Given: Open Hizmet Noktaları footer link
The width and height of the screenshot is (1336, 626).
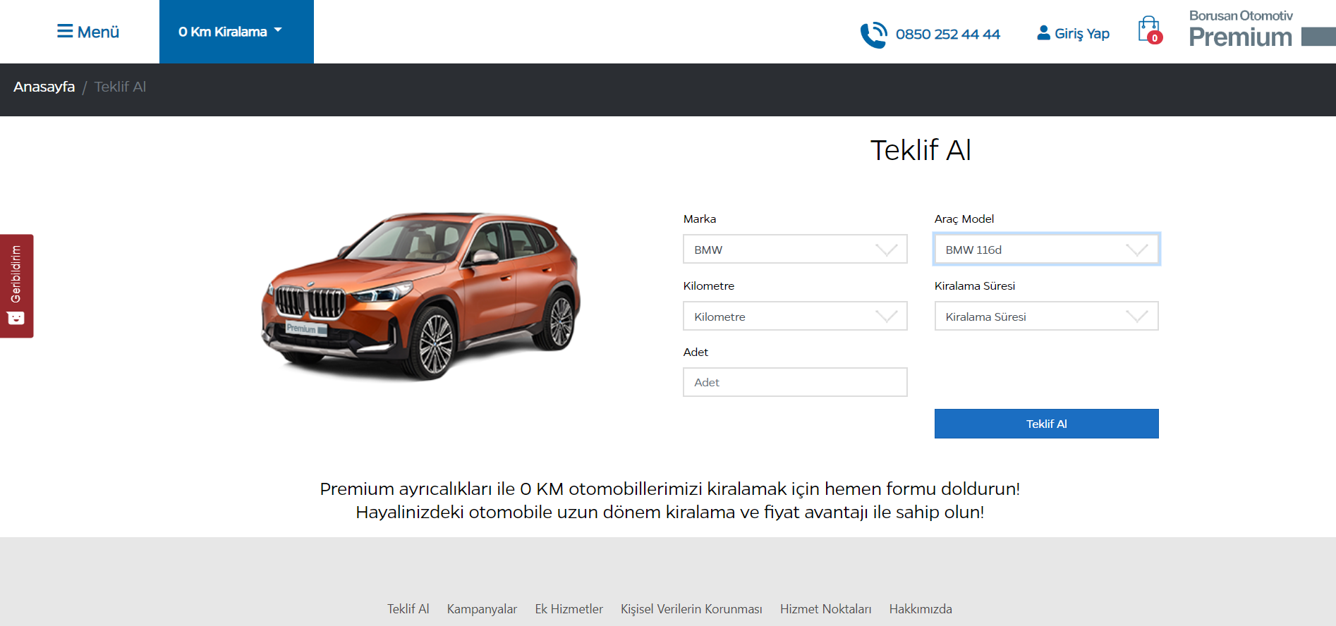Looking at the screenshot, I should pyautogui.click(x=825, y=609).
